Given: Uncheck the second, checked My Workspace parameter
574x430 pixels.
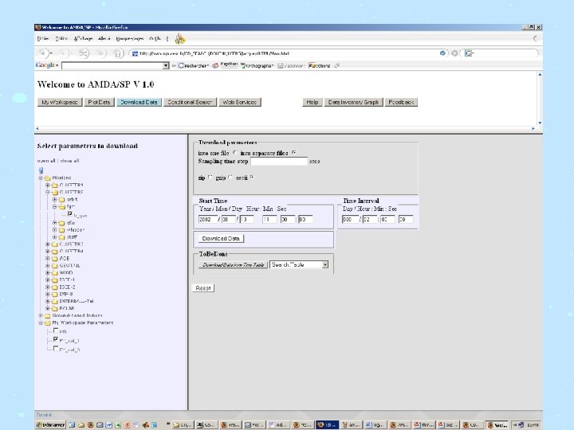Looking at the screenshot, I should point(56,340).
